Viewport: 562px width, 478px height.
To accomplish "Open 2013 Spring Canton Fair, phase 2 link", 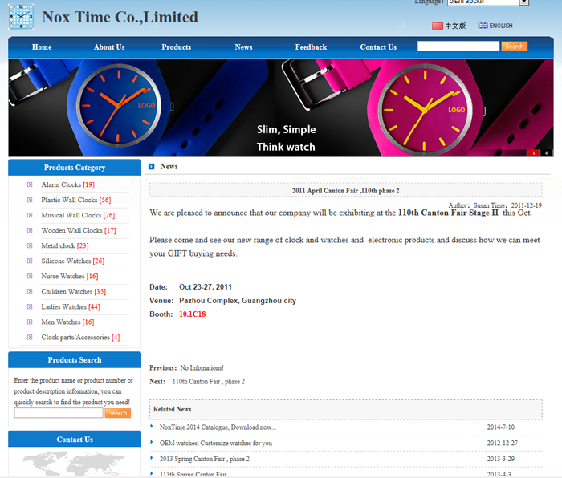I will (x=205, y=459).
